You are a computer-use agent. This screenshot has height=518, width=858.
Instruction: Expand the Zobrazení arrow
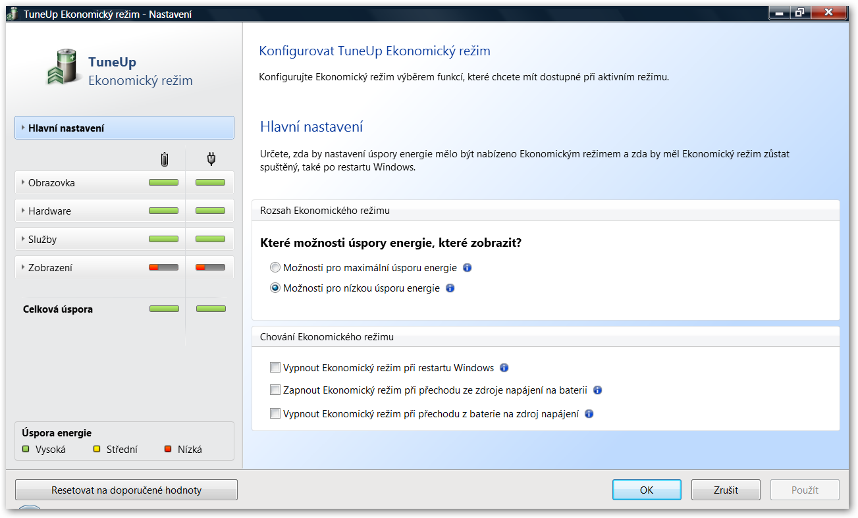pos(23,267)
